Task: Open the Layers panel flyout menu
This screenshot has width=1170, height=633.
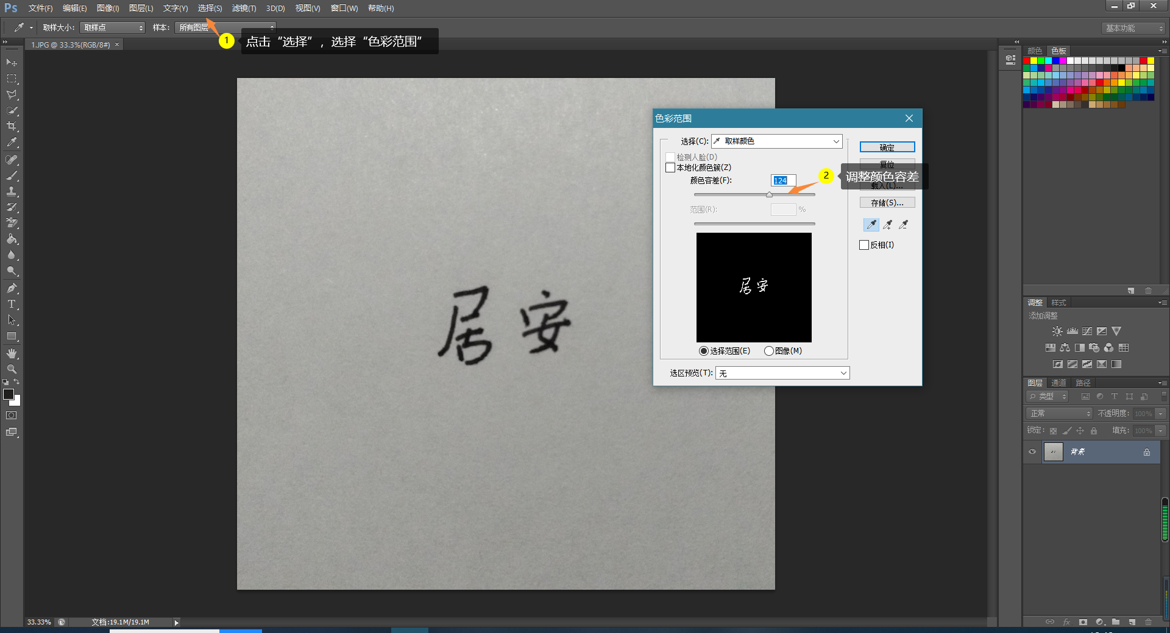Action: coord(1162,383)
